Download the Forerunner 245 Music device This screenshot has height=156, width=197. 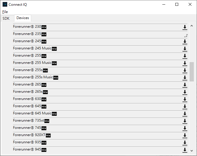[x=185, y=49]
